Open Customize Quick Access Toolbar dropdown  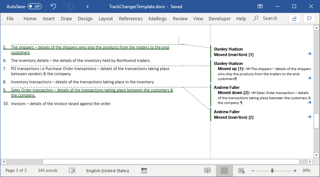point(87,7)
